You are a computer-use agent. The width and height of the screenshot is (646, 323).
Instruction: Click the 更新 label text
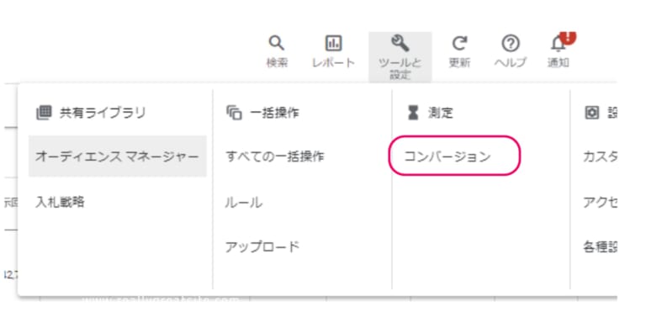click(x=459, y=62)
